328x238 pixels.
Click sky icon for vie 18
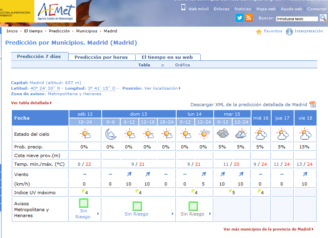click(305, 134)
